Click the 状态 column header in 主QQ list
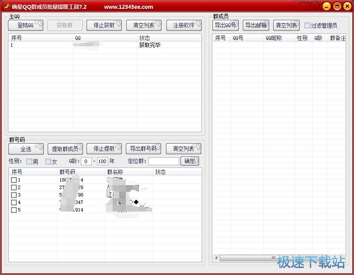 [169, 38]
